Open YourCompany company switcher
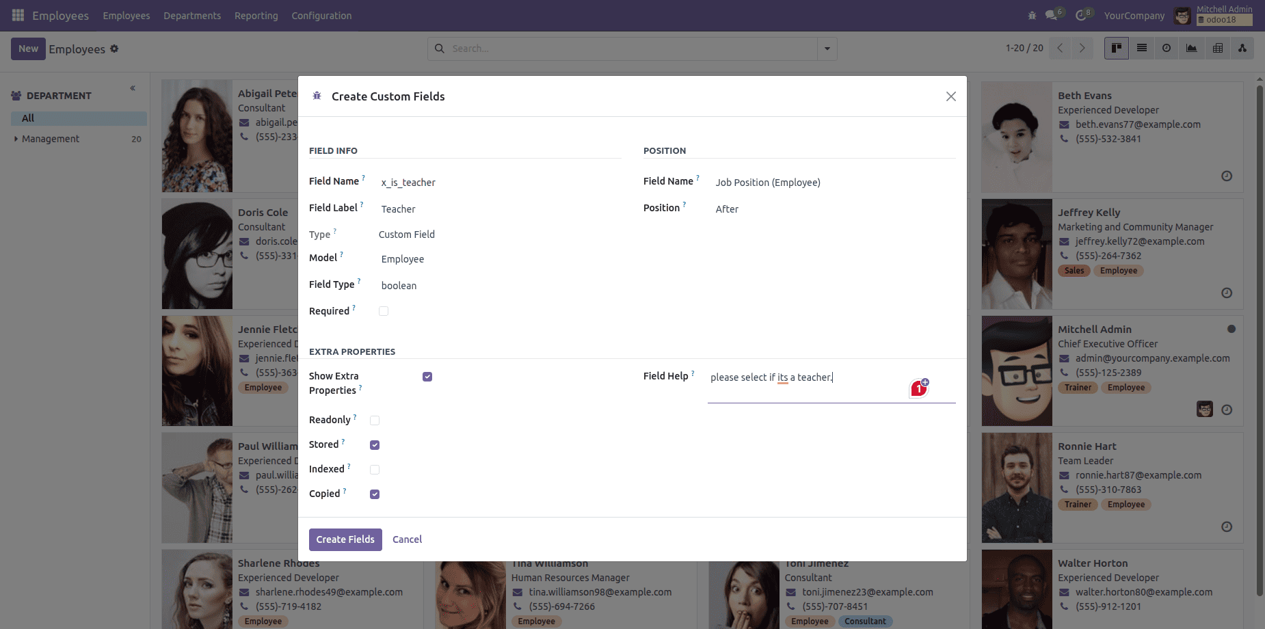The height and width of the screenshot is (629, 1265). tap(1134, 16)
